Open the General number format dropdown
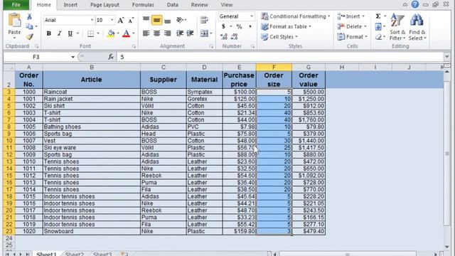Viewport: 455px width, 256px height. [x=252, y=16]
